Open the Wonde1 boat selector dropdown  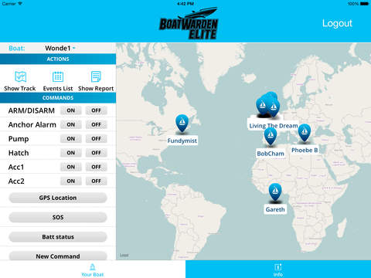(x=60, y=48)
